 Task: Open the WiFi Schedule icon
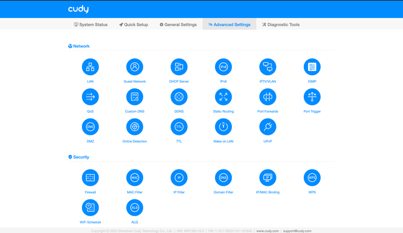[x=91, y=208]
